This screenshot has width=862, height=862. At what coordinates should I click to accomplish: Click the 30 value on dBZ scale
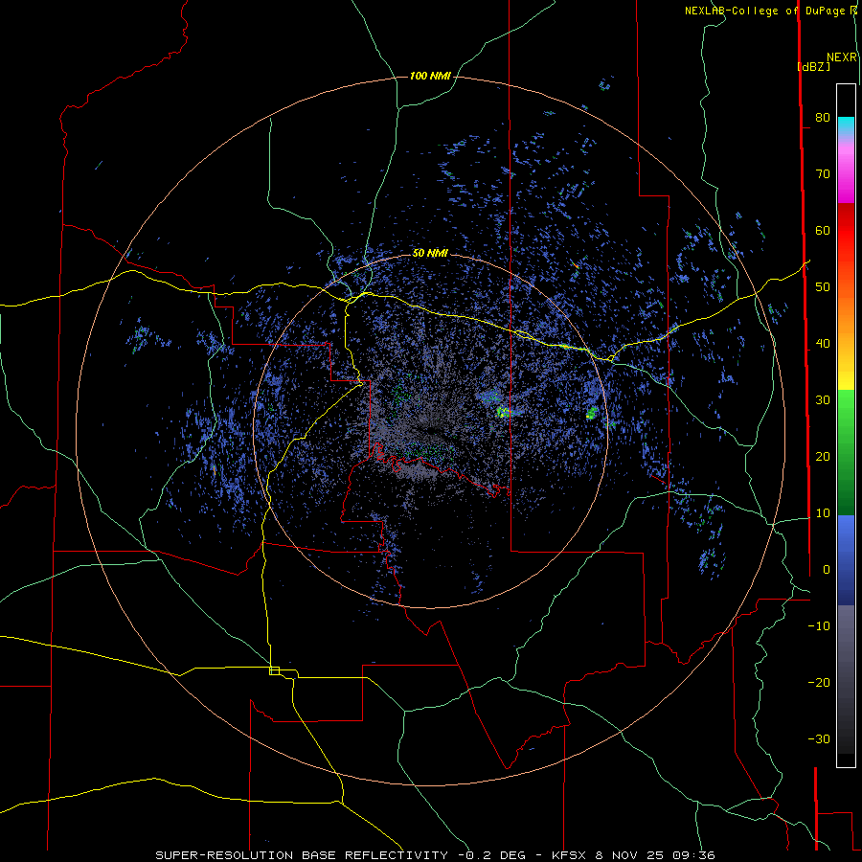coord(823,400)
